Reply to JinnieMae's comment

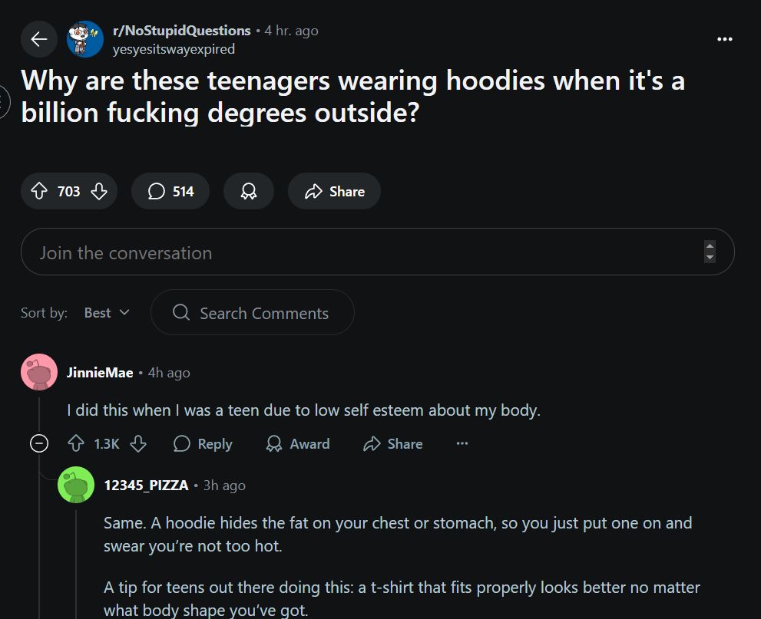click(203, 443)
